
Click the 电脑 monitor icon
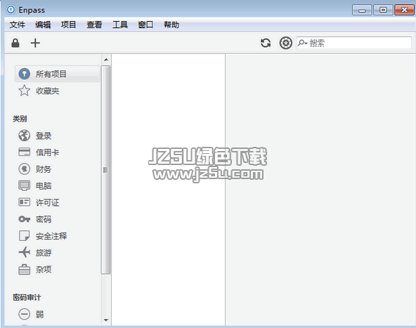tap(24, 185)
